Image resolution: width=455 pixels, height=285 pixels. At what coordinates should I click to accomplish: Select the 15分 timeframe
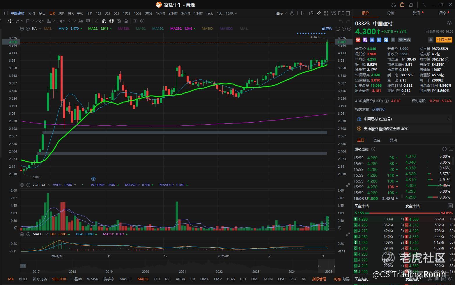pyautogui.click(x=138, y=13)
